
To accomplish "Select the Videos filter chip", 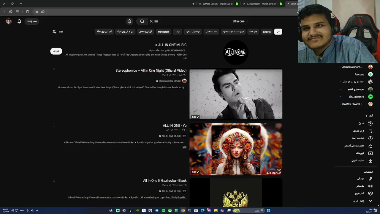I will [253, 32].
